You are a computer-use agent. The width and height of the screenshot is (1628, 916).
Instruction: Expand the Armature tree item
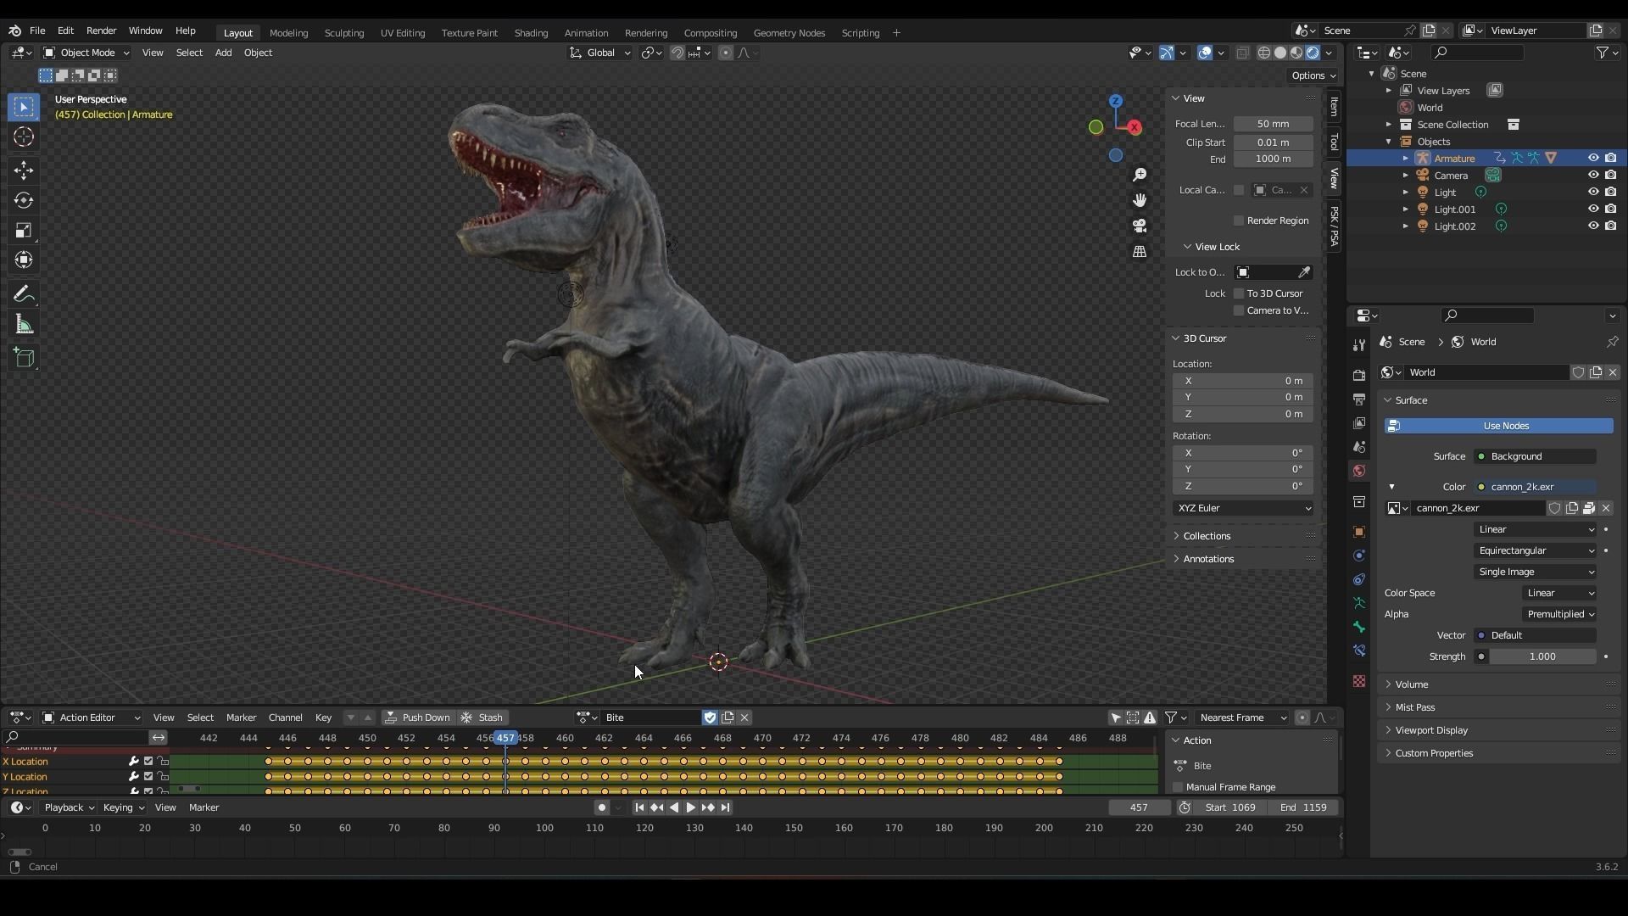(1405, 159)
